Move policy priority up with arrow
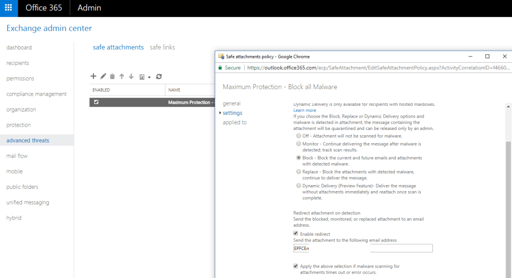Image resolution: width=512 pixels, height=278 pixels. (122, 76)
